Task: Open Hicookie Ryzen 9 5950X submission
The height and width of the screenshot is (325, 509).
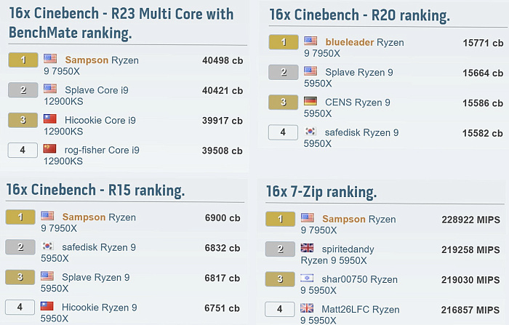Action: click(x=89, y=313)
